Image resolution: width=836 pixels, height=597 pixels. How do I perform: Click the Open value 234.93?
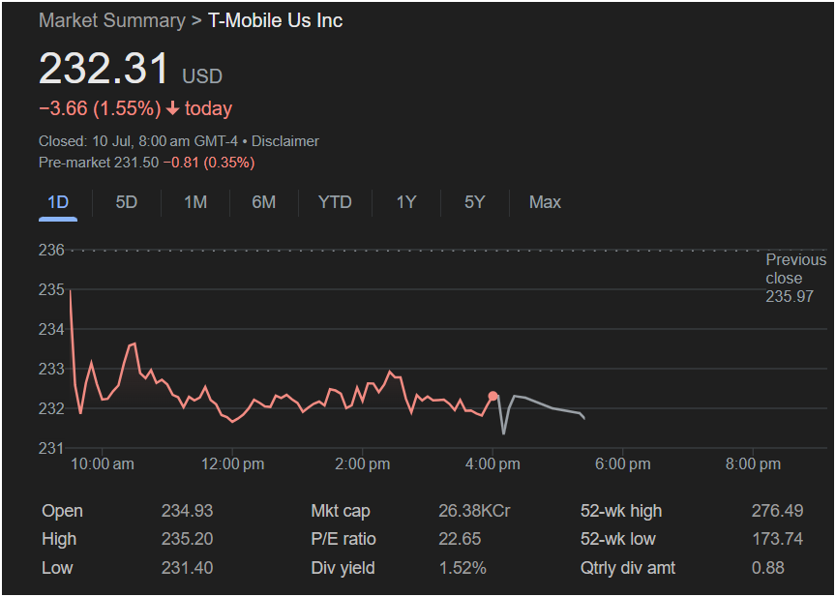(187, 511)
